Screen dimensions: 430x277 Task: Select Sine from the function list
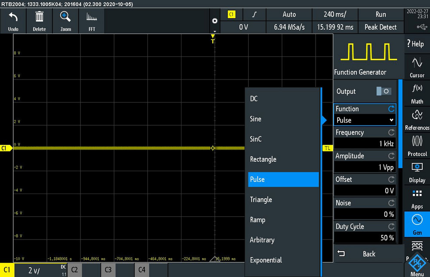283,119
